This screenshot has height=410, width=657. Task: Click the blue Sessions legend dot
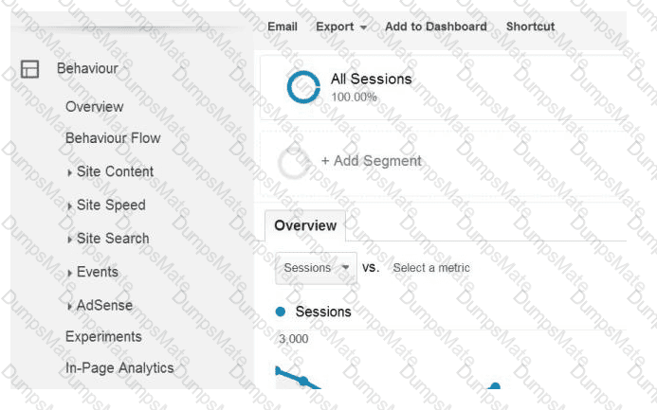tap(281, 312)
